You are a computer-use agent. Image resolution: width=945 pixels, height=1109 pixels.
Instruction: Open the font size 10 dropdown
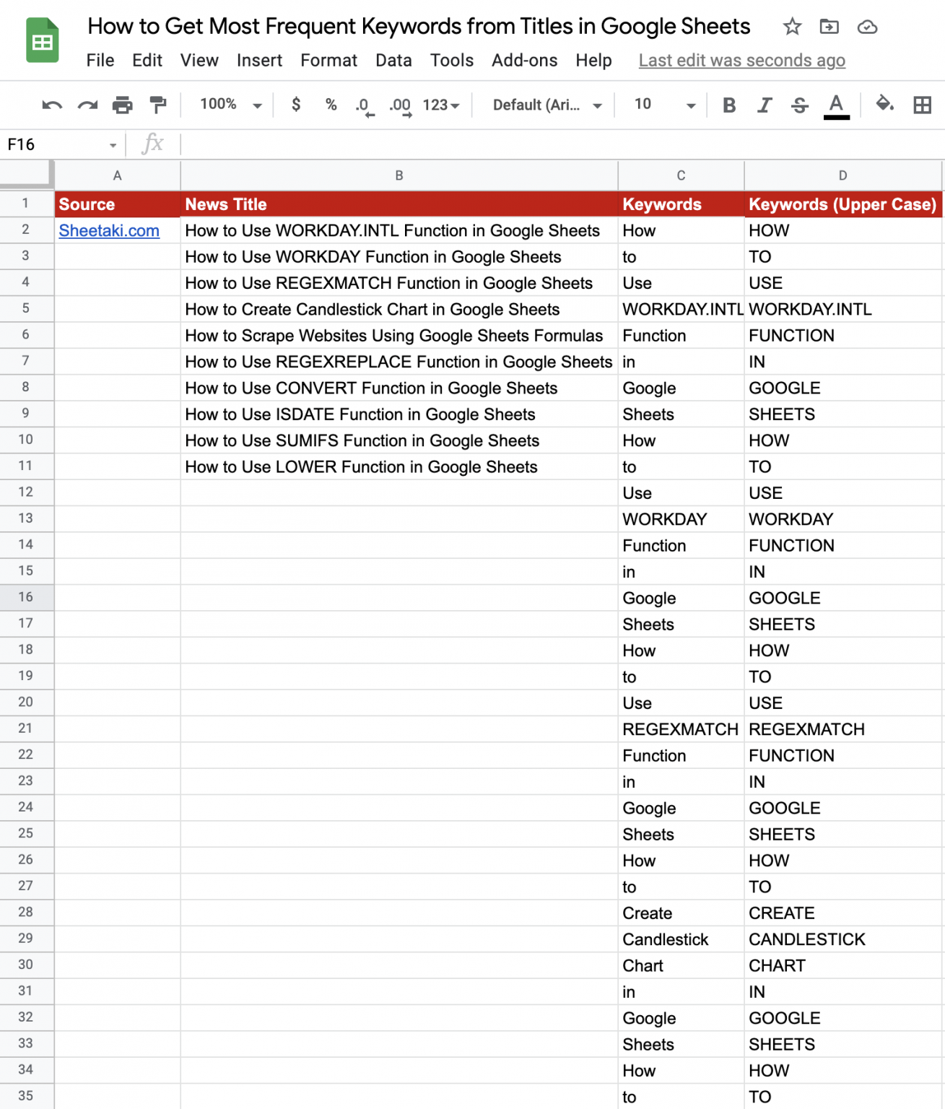pos(664,105)
